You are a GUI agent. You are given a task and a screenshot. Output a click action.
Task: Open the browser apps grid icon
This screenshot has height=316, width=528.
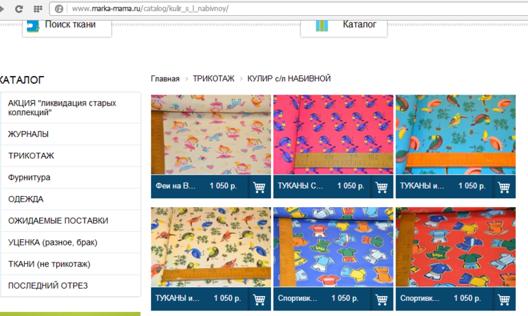pyautogui.click(x=38, y=9)
